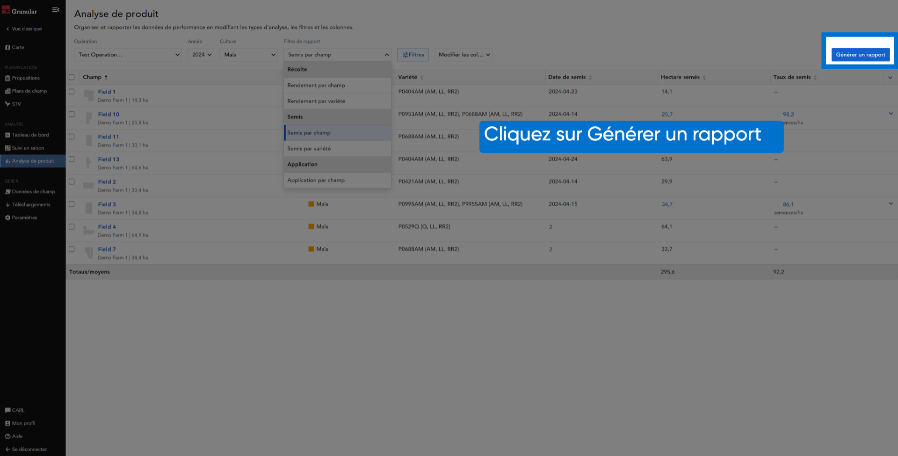Select Semis par champ option in list
898x456 pixels.
point(337,133)
